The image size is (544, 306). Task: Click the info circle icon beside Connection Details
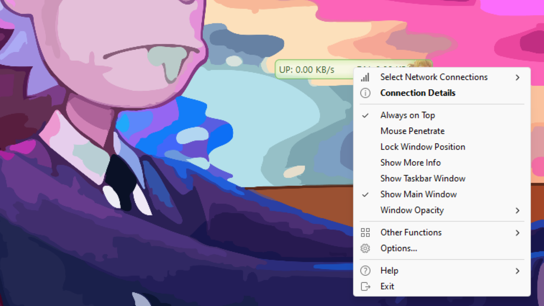coord(365,93)
